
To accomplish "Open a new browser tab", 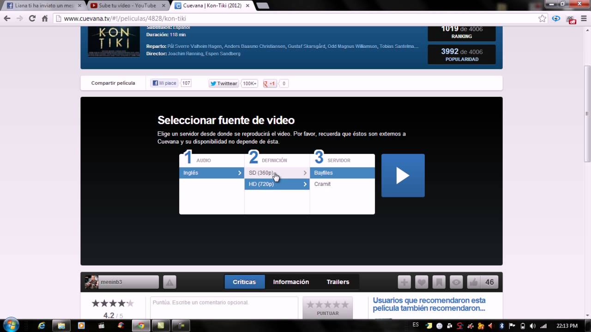I will pyautogui.click(x=263, y=6).
